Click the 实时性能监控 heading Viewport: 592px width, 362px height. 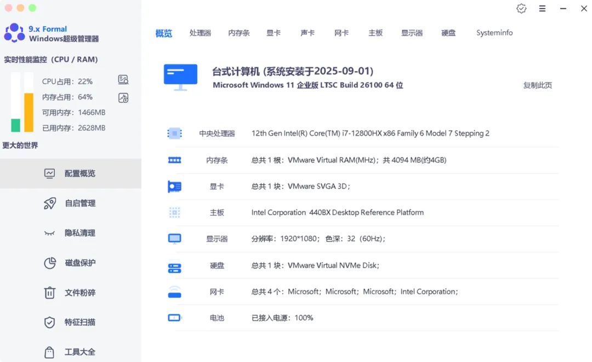click(x=50, y=60)
